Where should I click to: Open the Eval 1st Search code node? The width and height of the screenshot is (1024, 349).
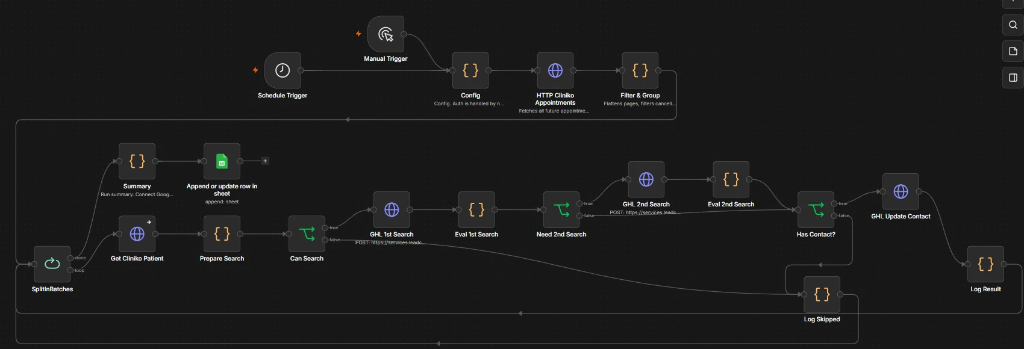coord(476,209)
